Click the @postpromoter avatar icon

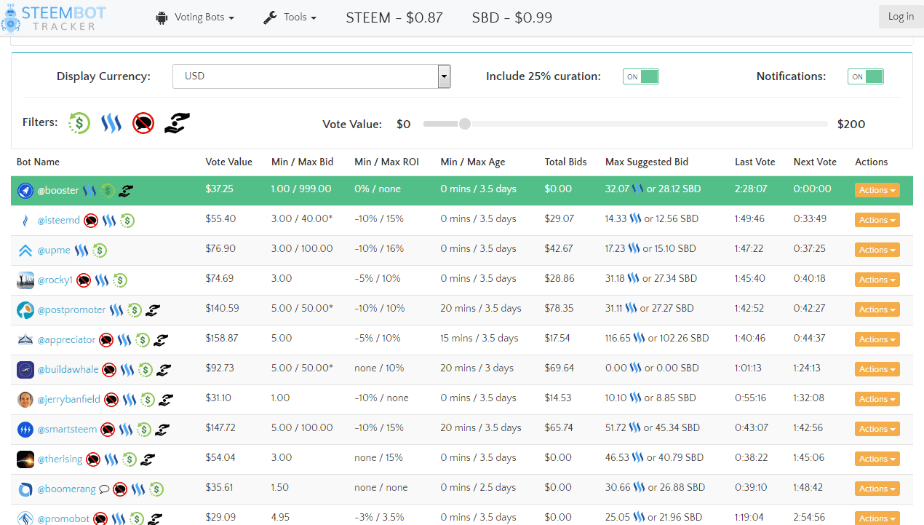click(x=25, y=310)
